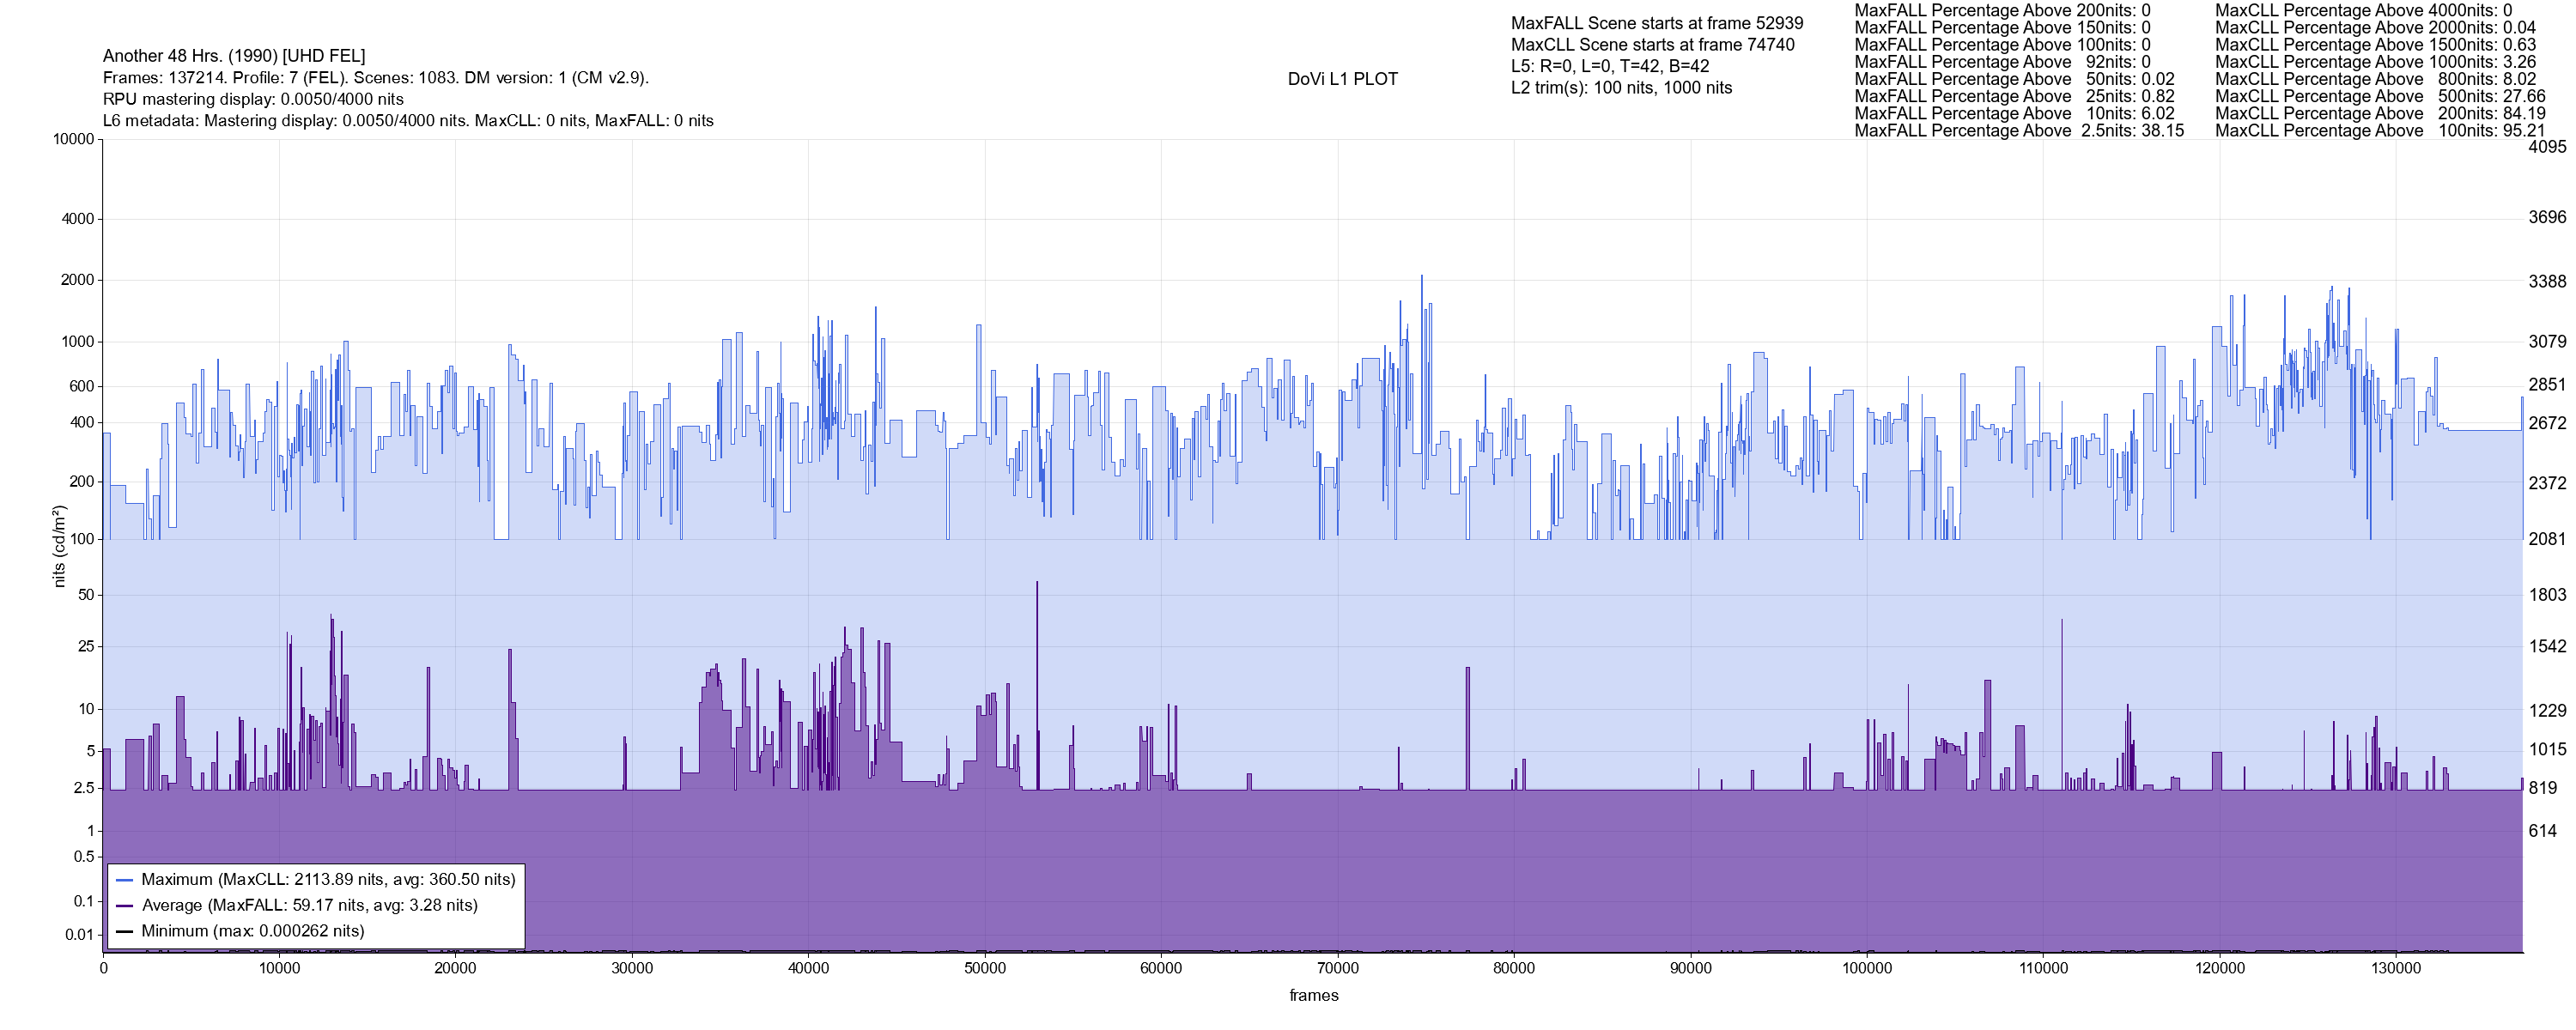Screen dimensions: 2576x1030
Task: Click the Average MaxFALL legend entry text
Action: coord(309,906)
